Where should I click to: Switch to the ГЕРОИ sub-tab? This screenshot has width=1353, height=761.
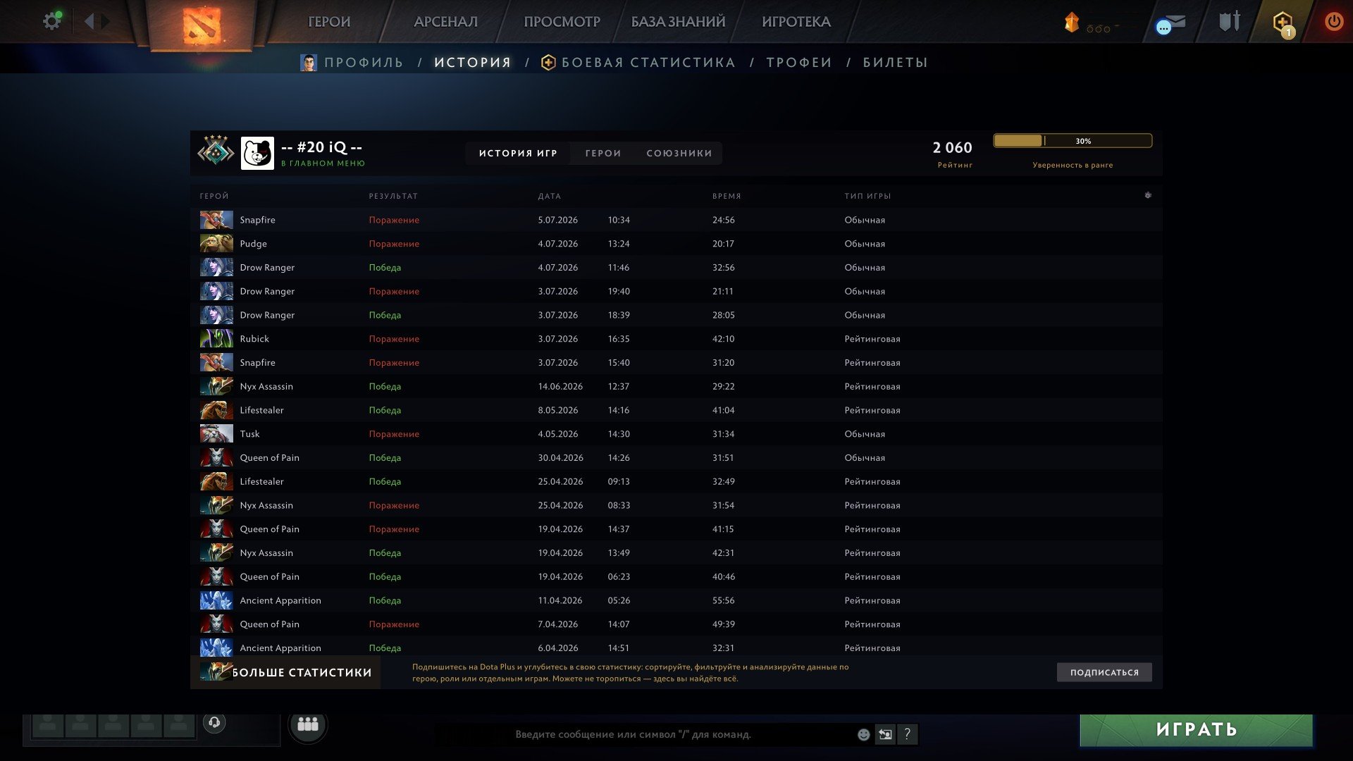click(x=603, y=153)
